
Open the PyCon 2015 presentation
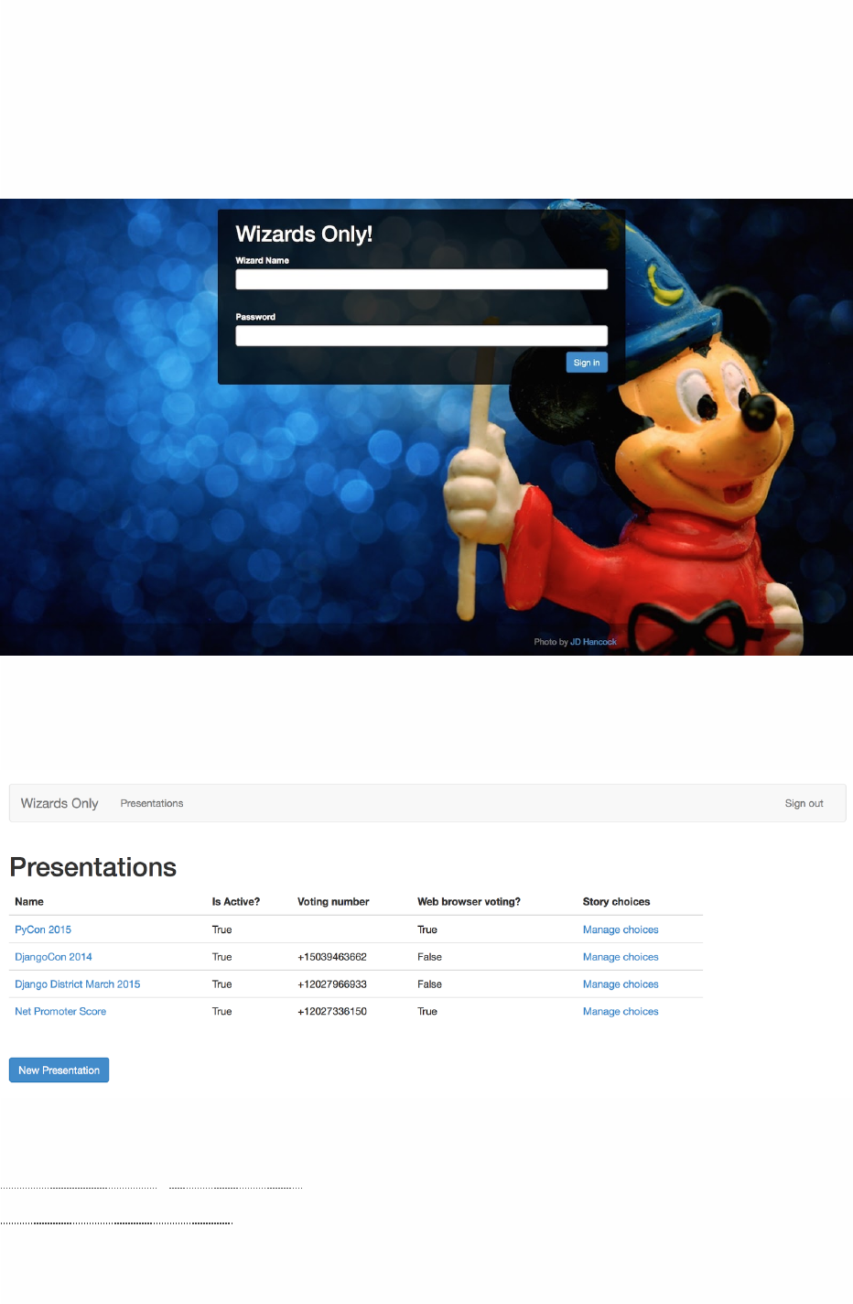click(43, 929)
